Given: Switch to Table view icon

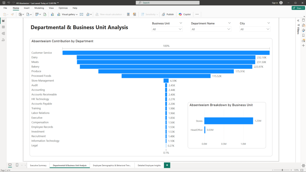Looking at the screenshot, I should point(3,27).
